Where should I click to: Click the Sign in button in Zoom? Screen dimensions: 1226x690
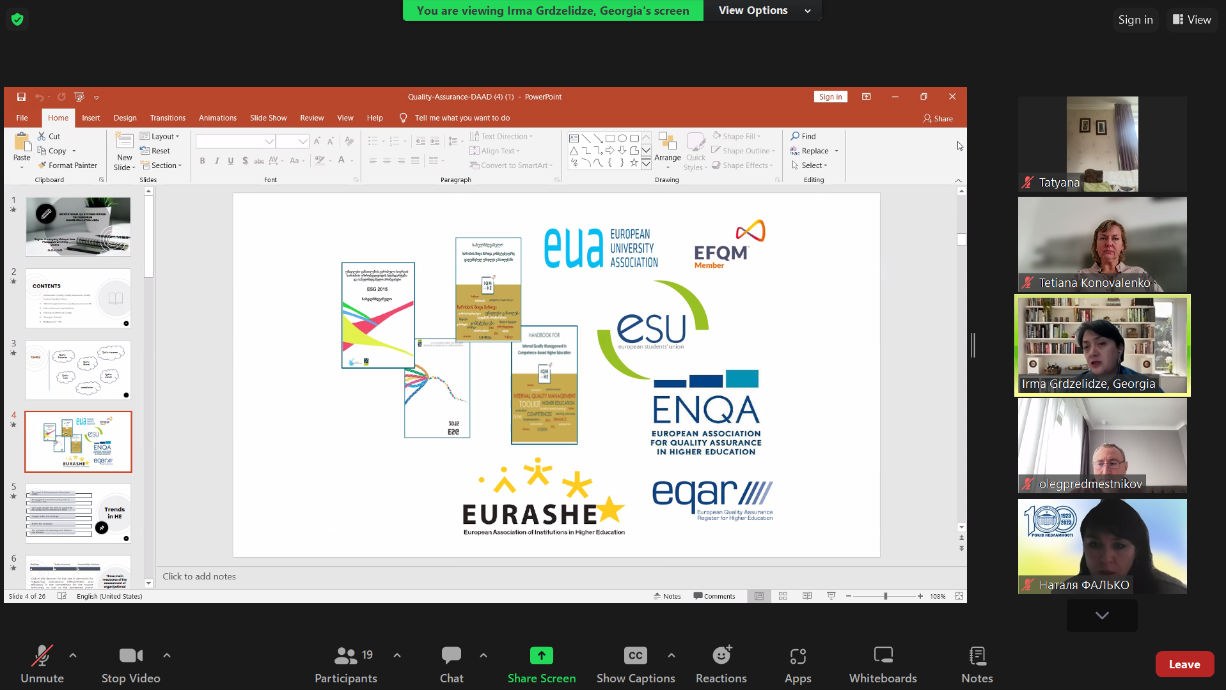point(1135,20)
